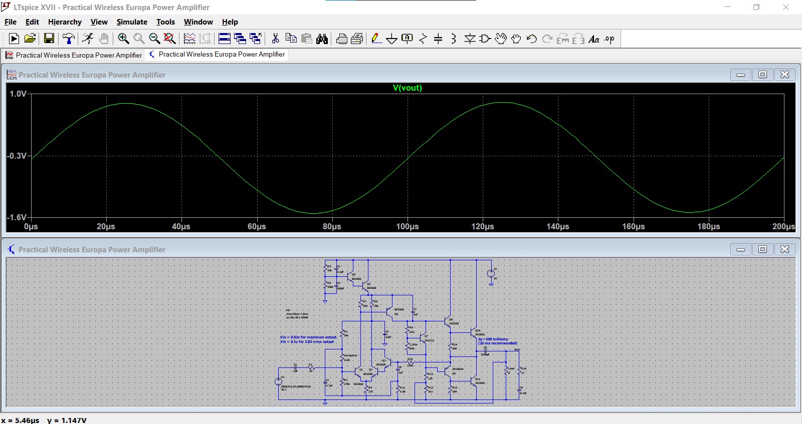Maximize the schematic sub-window
The width and height of the screenshot is (802, 424).
[x=762, y=249]
